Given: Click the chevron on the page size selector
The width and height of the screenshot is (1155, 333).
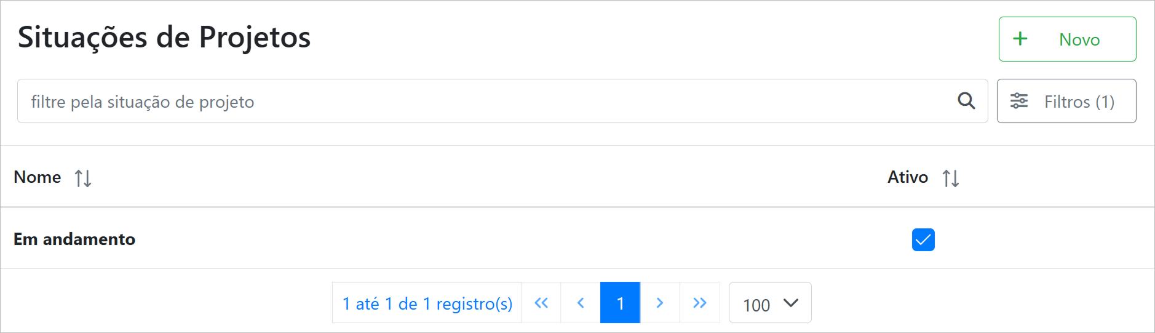Looking at the screenshot, I should [791, 303].
